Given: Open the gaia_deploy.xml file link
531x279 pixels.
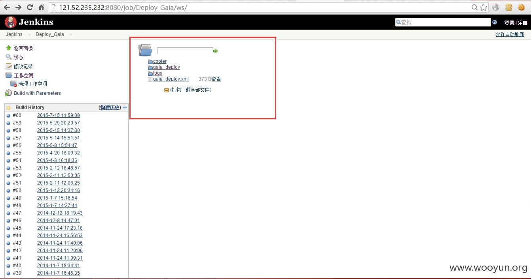Looking at the screenshot, I should (x=171, y=79).
